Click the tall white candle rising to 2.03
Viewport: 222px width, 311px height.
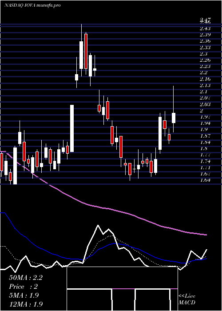coord(72,128)
